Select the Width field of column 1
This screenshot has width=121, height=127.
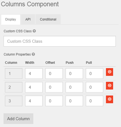(x=34, y=73)
